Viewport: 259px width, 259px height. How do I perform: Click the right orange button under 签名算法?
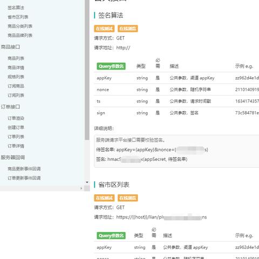pos(128,29)
